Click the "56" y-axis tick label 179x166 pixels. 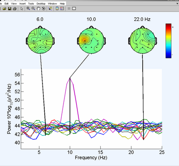pyautogui.click(x=17, y=75)
